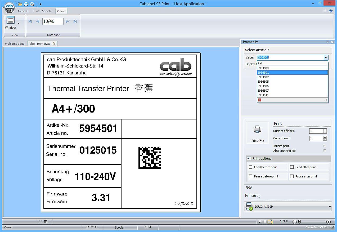This screenshot has width=337, height=232.
Task: Click the Print (F4) button
Action: click(x=258, y=133)
